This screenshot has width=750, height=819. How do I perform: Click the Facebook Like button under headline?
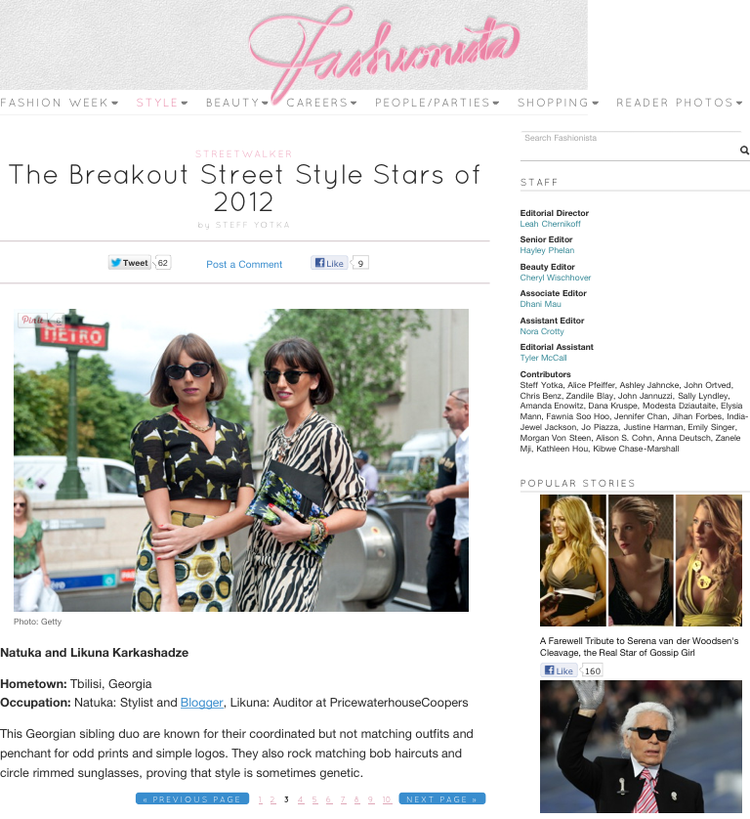tap(329, 263)
